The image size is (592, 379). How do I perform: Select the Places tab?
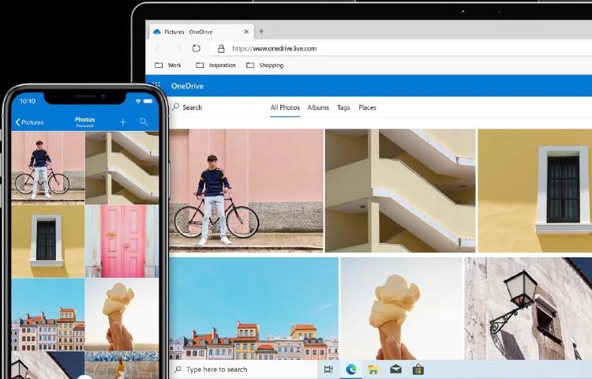point(367,107)
